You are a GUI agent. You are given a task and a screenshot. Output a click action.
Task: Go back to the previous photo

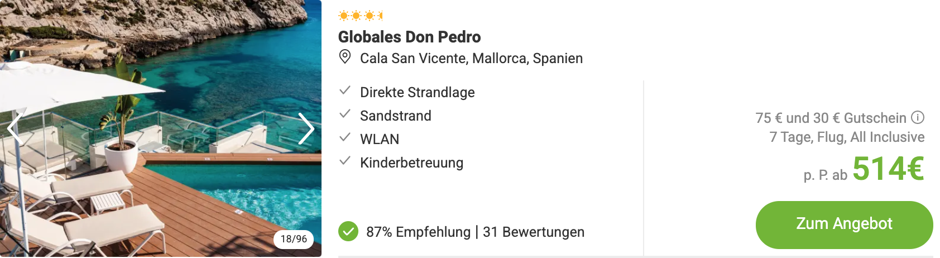(15, 129)
